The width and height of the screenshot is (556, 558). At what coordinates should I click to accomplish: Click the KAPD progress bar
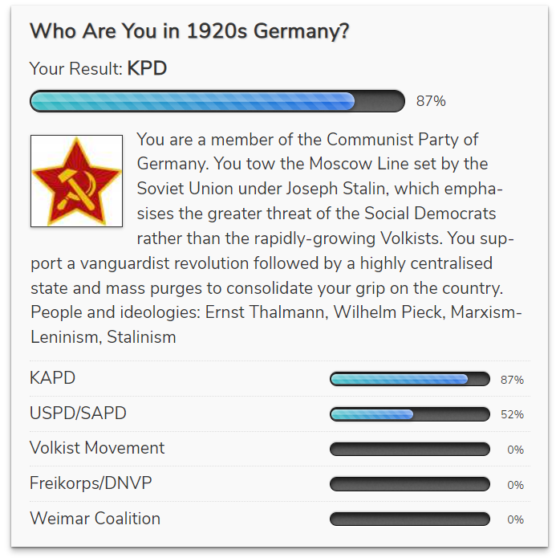click(x=409, y=379)
